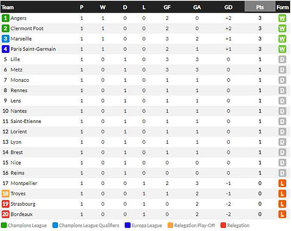Click the Relegation Play-Off legend label
Image resolution: width=291 pixels, height=231 pixels.
195,225
